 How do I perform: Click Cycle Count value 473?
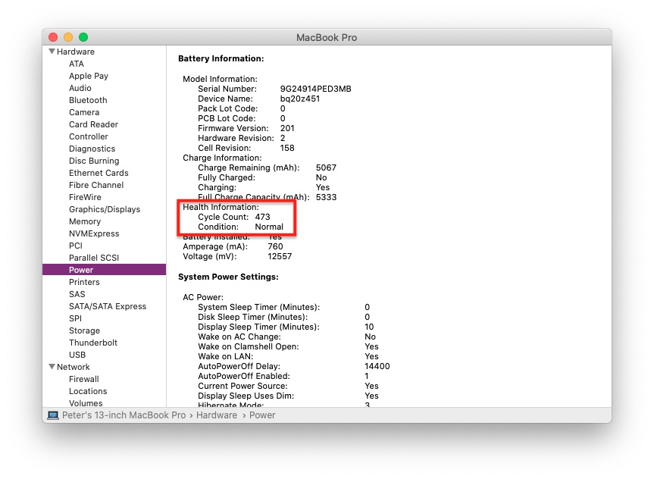click(262, 217)
